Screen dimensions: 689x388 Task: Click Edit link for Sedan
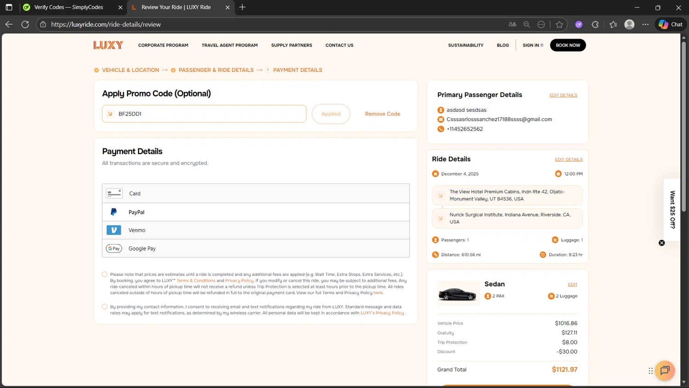coord(572,285)
